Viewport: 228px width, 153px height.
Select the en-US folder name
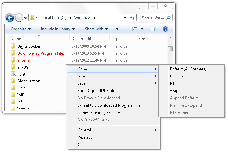coord(23,67)
